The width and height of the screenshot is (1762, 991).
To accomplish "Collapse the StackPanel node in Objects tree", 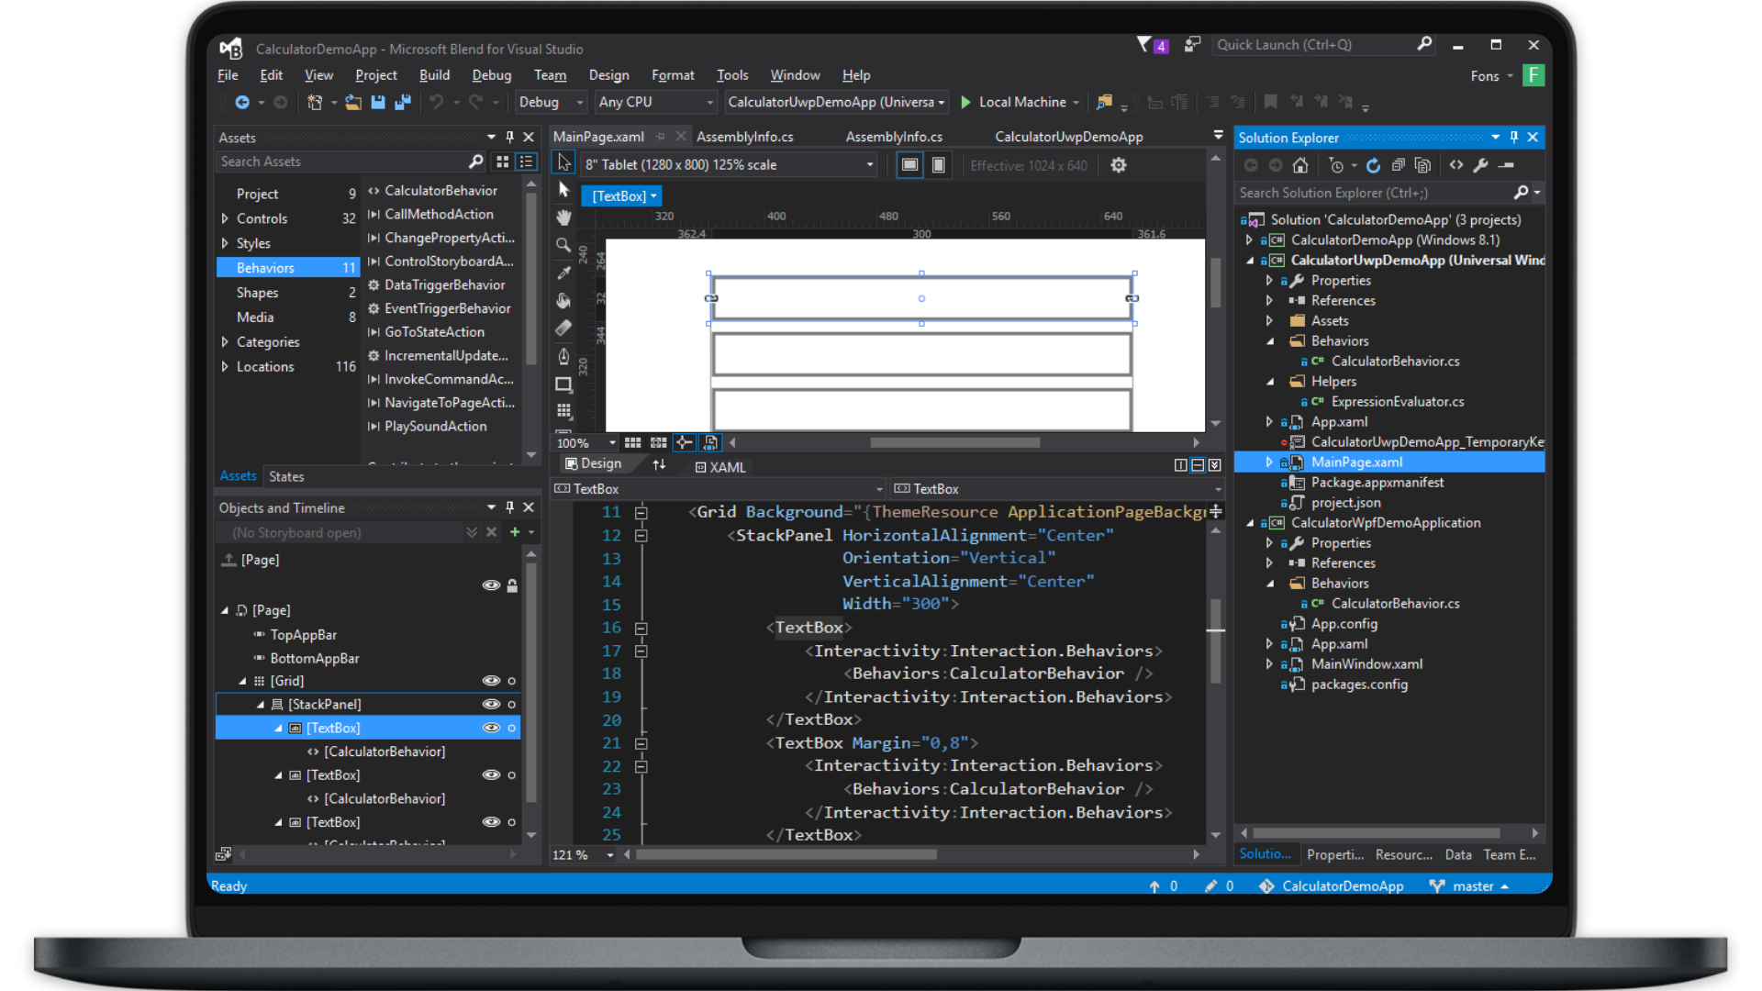I will (x=261, y=704).
